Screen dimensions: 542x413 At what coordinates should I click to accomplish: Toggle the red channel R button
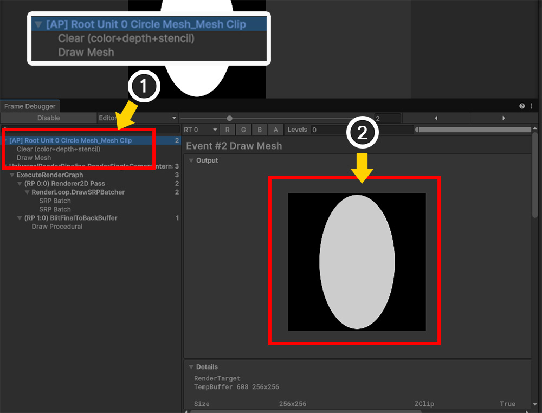[x=228, y=130]
